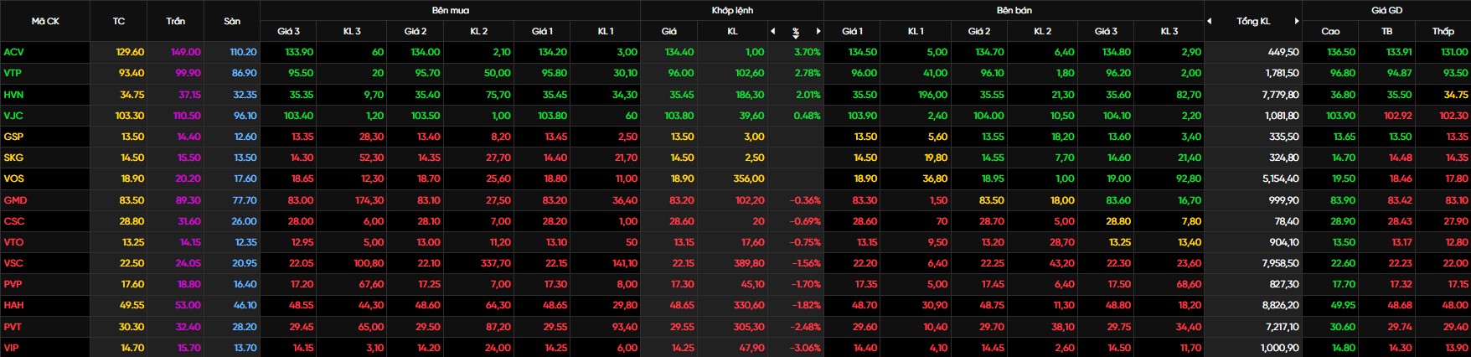Click PVP percent change -1.70%
This screenshot has height=357, width=1471.
(807, 284)
